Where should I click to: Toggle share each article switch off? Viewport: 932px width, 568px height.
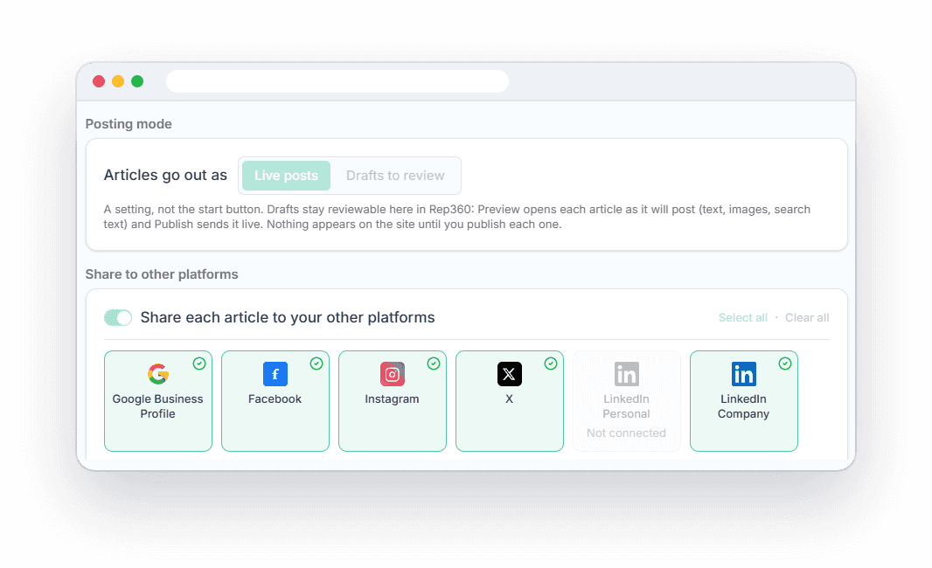pos(118,317)
